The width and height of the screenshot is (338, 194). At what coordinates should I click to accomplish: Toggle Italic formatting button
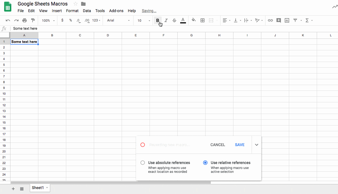point(166,20)
